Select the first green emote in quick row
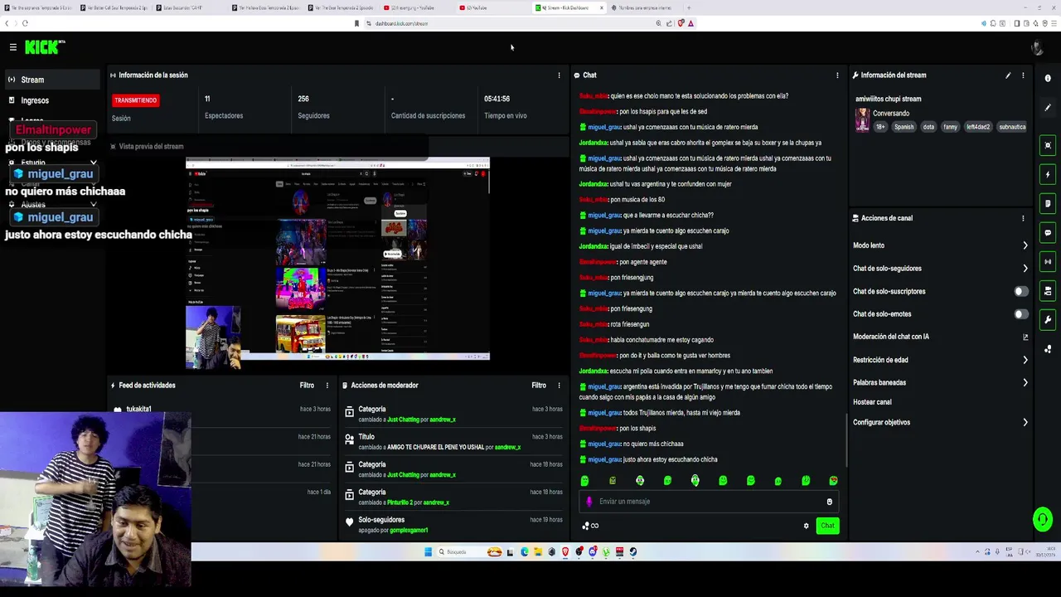The image size is (1061, 597). [584, 481]
